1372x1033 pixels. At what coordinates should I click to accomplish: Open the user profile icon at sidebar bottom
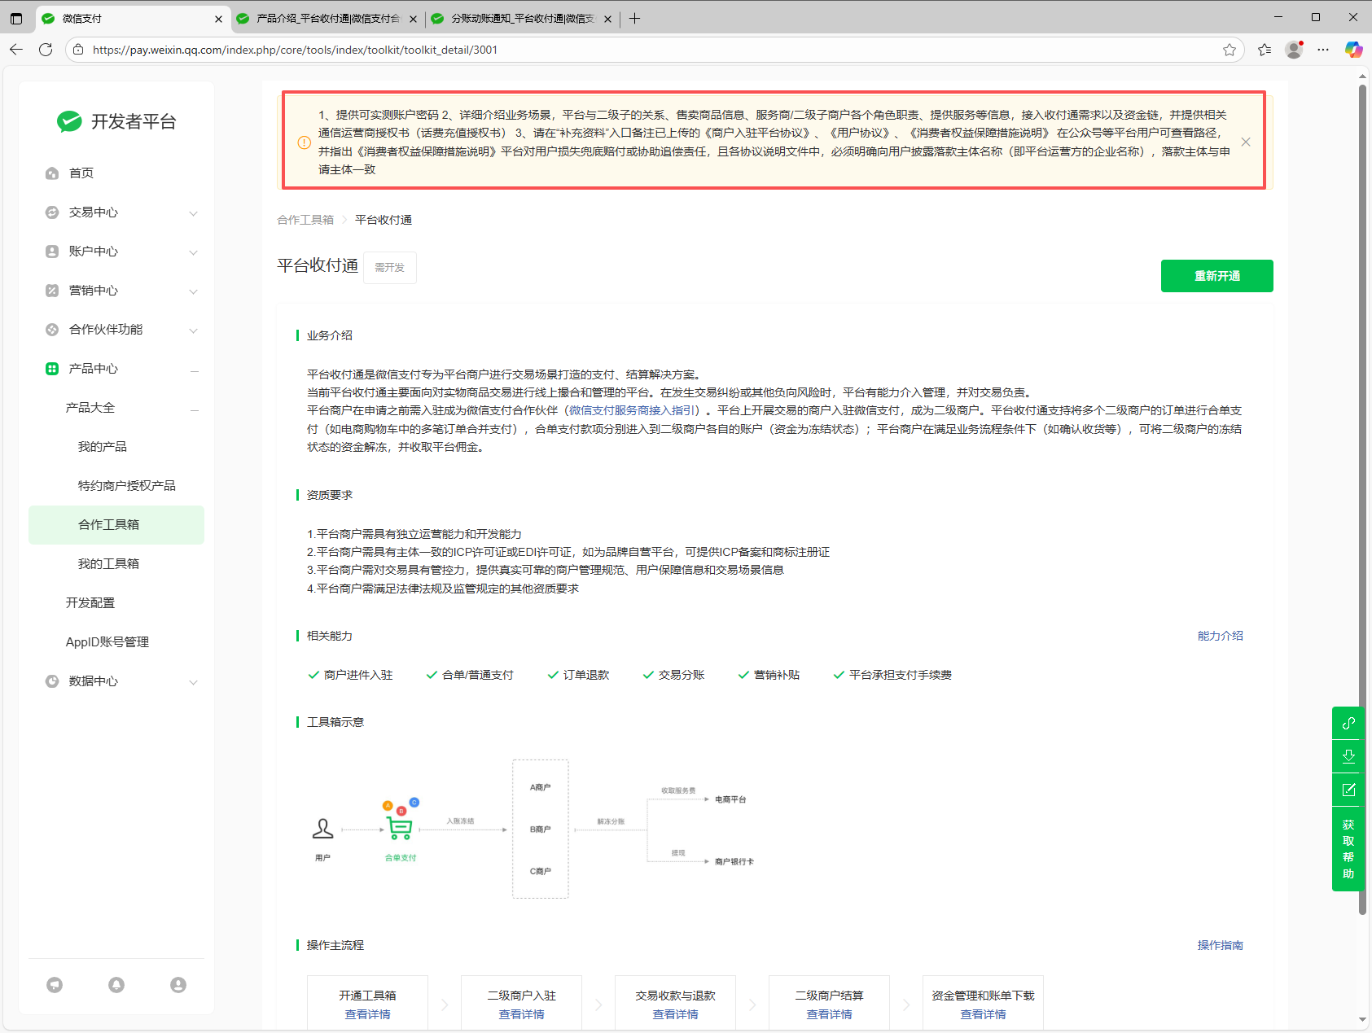(178, 985)
